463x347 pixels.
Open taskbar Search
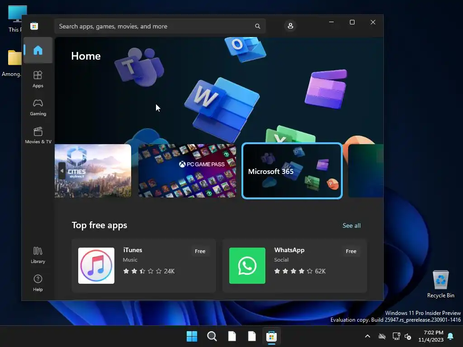pyautogui.click(x=212, y=336)
